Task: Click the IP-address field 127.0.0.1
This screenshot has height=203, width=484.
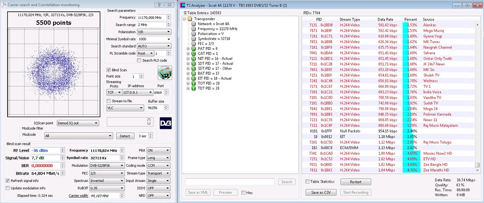Action: pyautogui.click(x=138, y=92)
